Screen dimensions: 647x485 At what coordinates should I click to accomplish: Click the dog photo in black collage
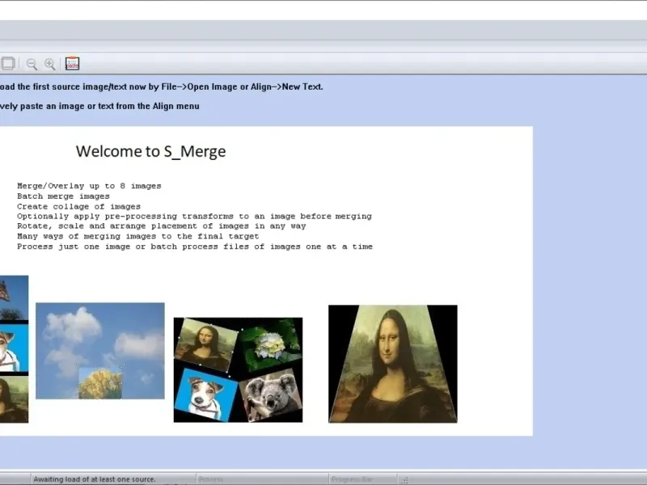(x=205, y=394)
